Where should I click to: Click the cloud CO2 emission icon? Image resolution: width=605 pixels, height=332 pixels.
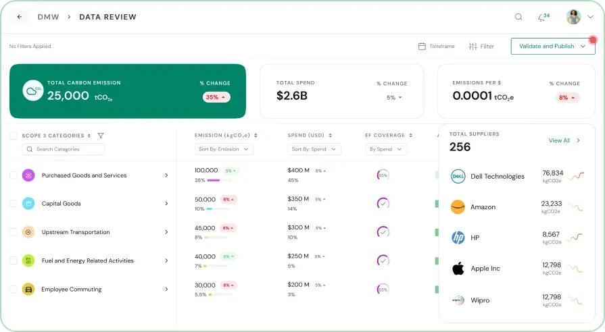tap(33, 90)
